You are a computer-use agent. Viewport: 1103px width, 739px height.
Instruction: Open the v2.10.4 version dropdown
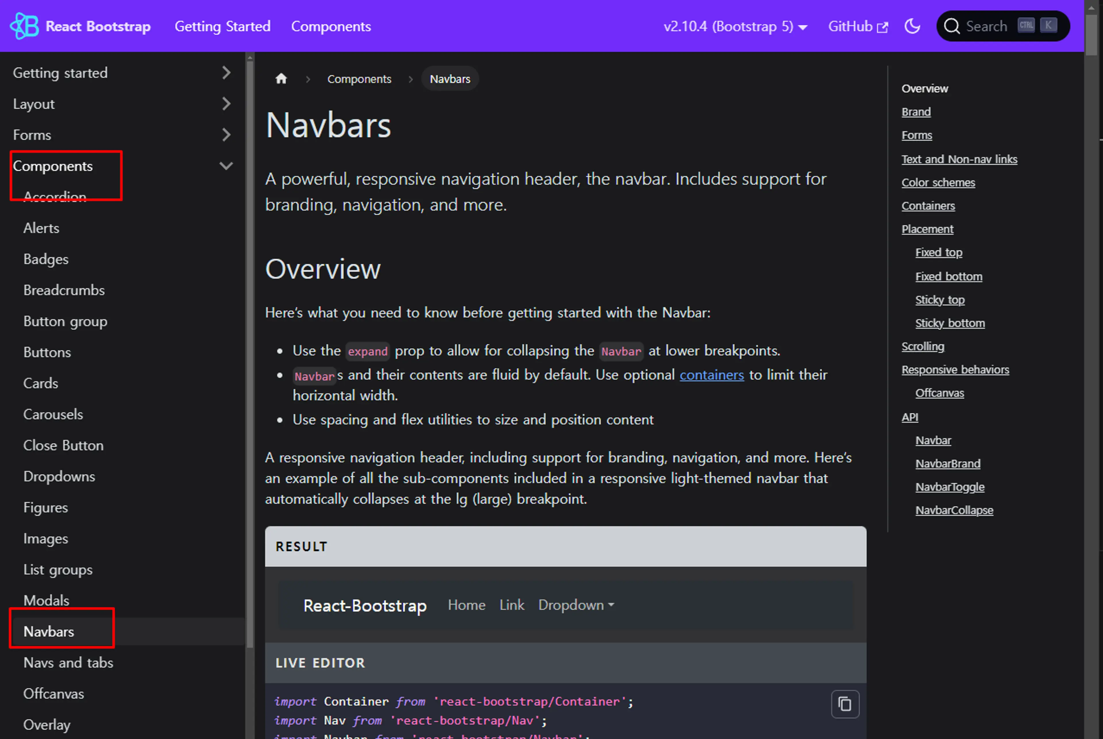pyautogui.click(x=735, y=26)
